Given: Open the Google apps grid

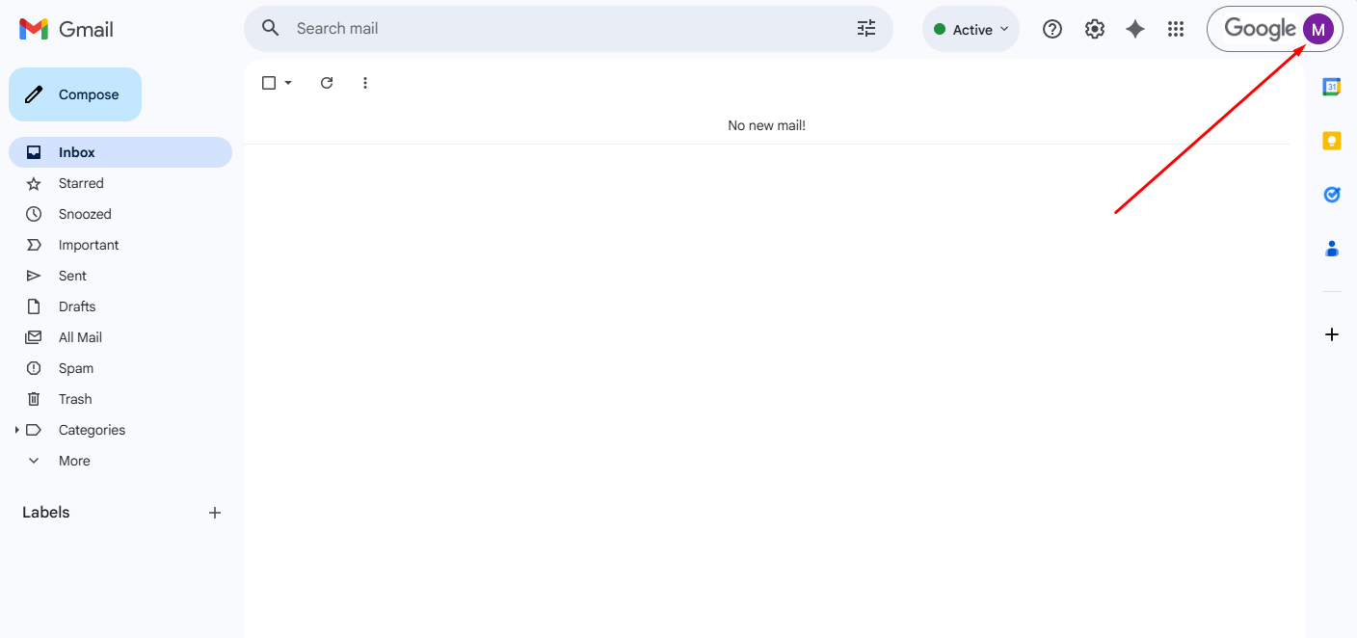Looking at the screenshot, I should click(x=1175, y=29).
